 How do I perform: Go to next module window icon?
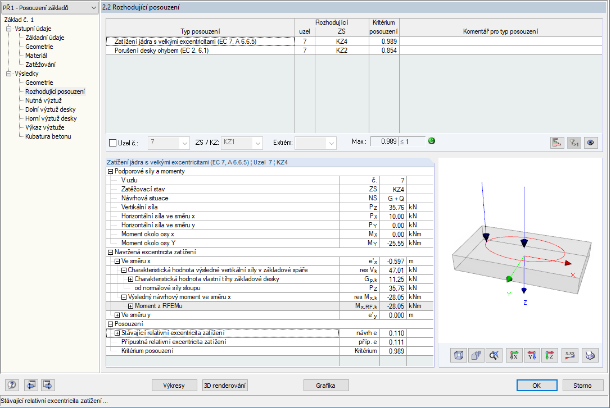[x=48, y=385]
